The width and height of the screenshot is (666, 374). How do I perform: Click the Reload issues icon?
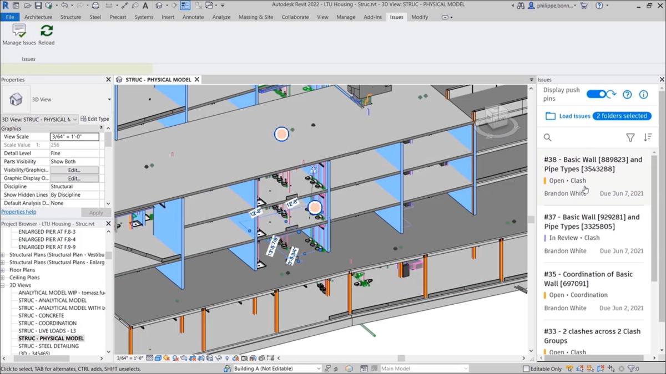click(47, 30)
